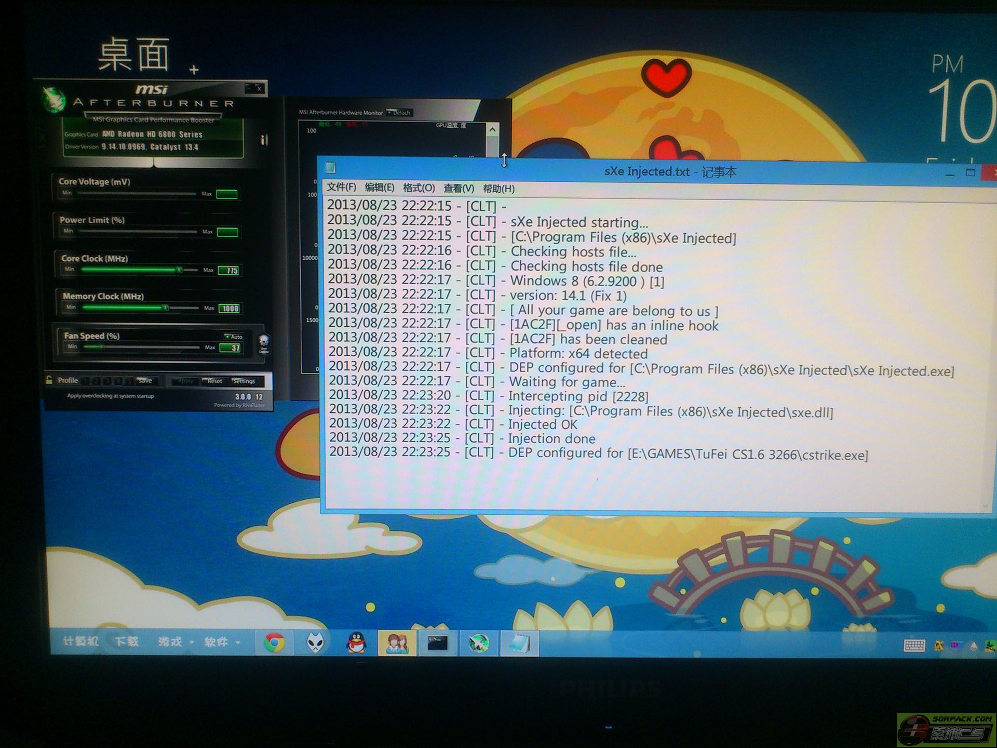Open Chrome from the taskbar
The width and height of the screenshot is (997, 748).
[274, 643]
